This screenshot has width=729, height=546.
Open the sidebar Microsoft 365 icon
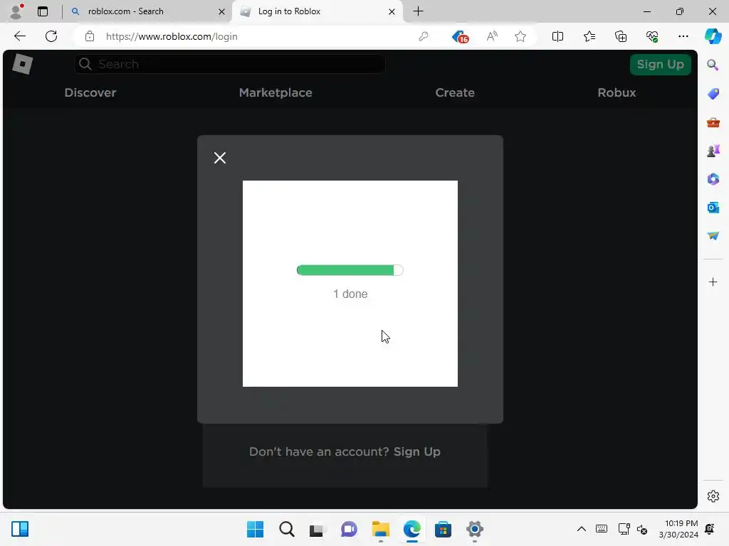[713, 179]
